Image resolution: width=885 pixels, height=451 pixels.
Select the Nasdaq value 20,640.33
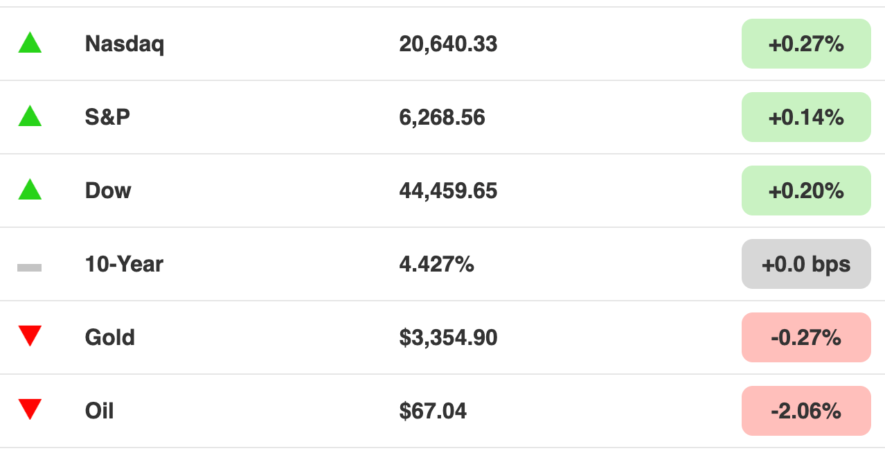coord(448,44)
